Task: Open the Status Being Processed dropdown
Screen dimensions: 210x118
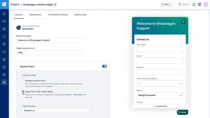Action: [160, 95]
